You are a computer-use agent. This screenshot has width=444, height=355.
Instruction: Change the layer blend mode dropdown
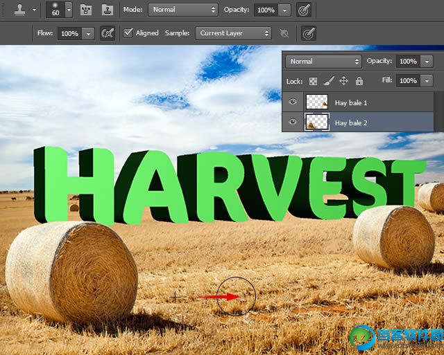325,62
